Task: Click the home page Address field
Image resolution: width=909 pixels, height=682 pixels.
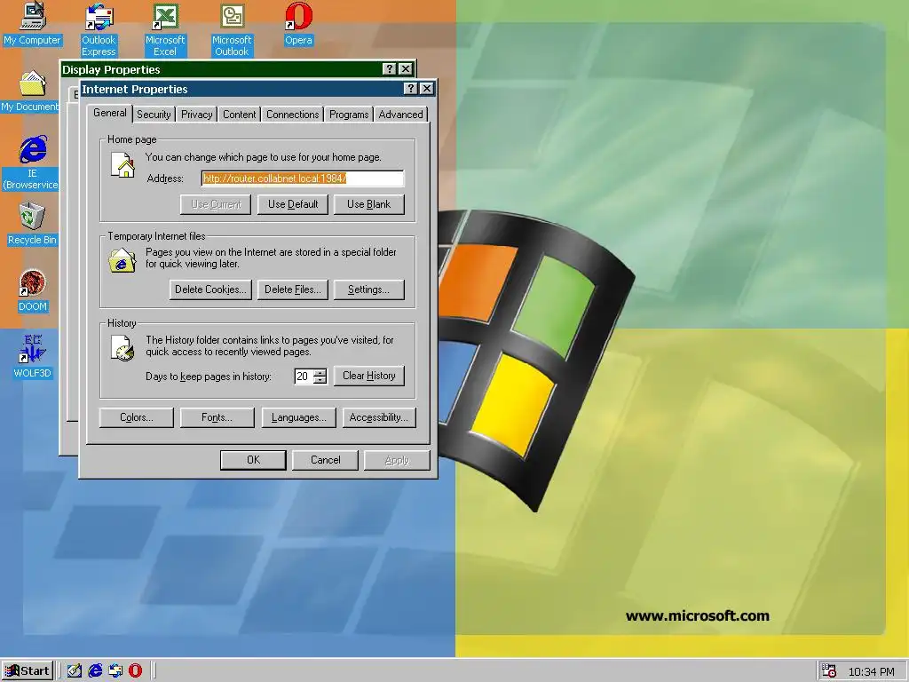Action: click(x=303, y=178)
